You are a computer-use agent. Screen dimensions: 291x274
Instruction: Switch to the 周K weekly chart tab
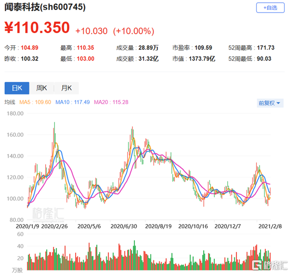[41, 88]
